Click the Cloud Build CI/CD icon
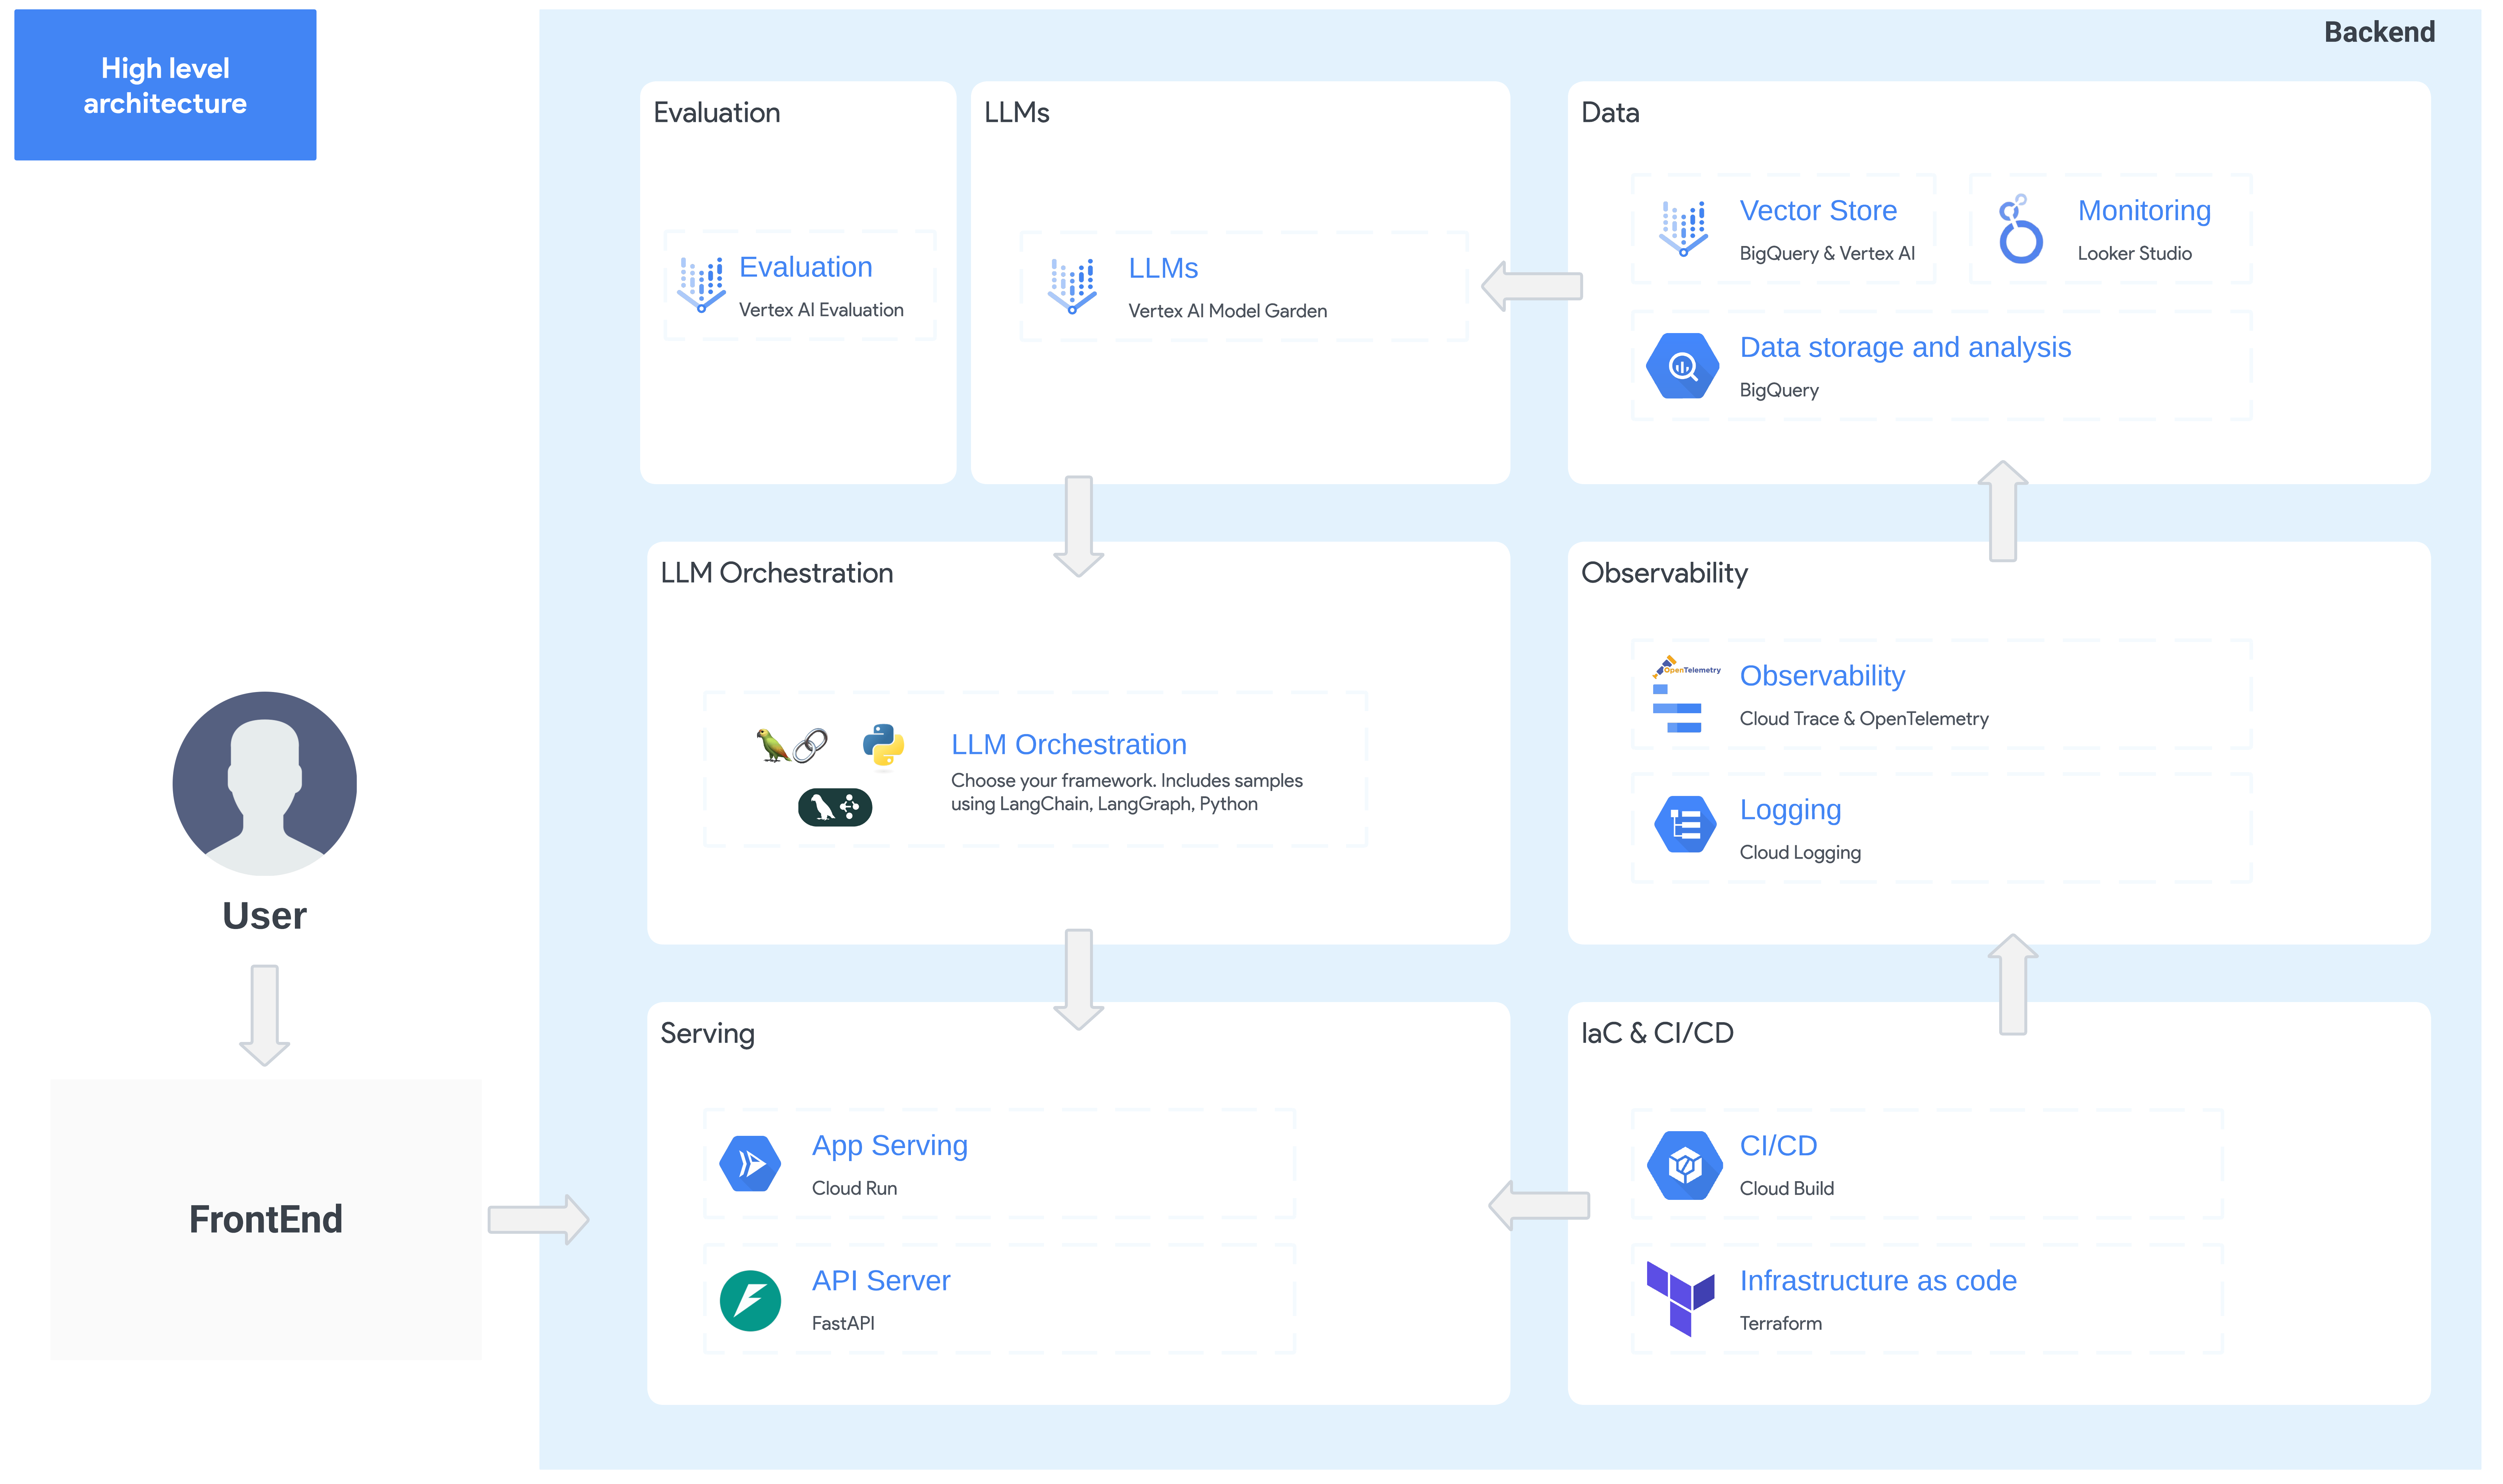The image size is (2503, 1484). click(x=1684, y=1165)
